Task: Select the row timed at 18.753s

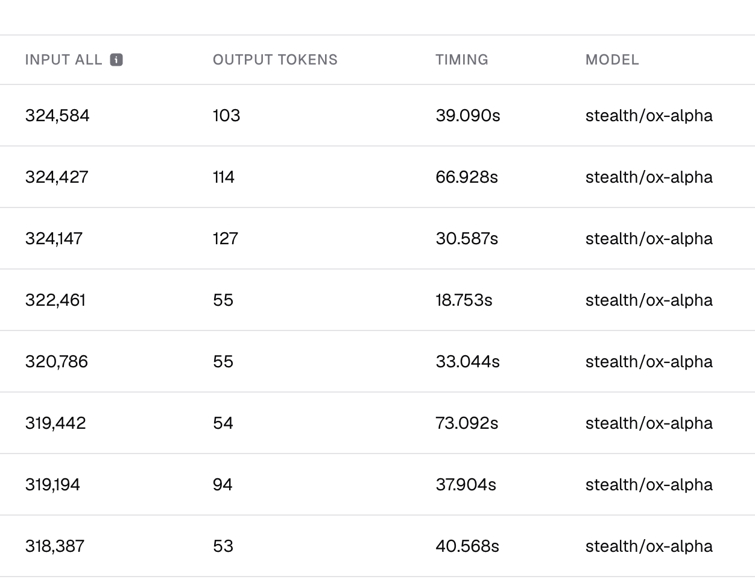Action: tap(377, 300)
